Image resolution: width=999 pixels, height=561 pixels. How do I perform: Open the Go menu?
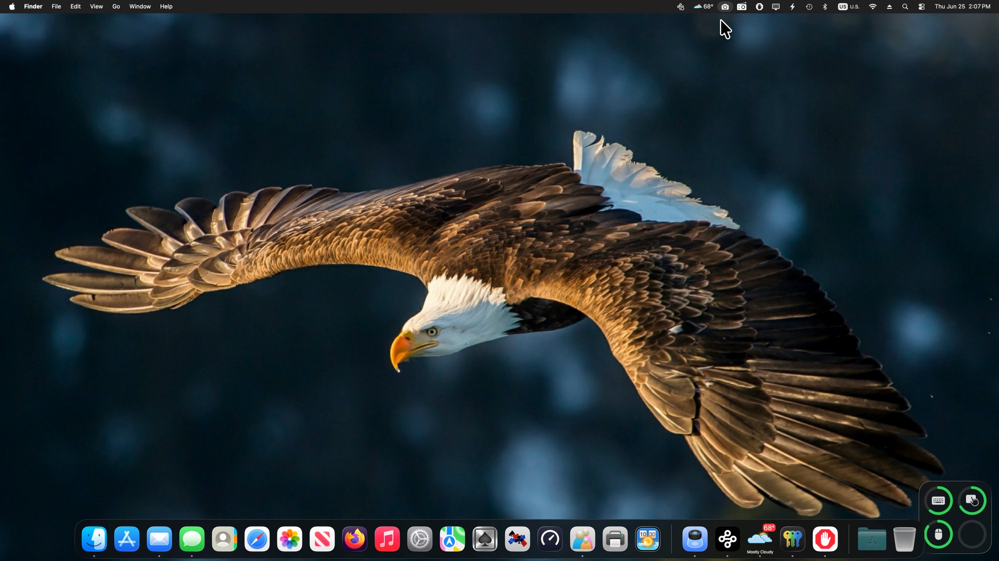pos(116,7)
